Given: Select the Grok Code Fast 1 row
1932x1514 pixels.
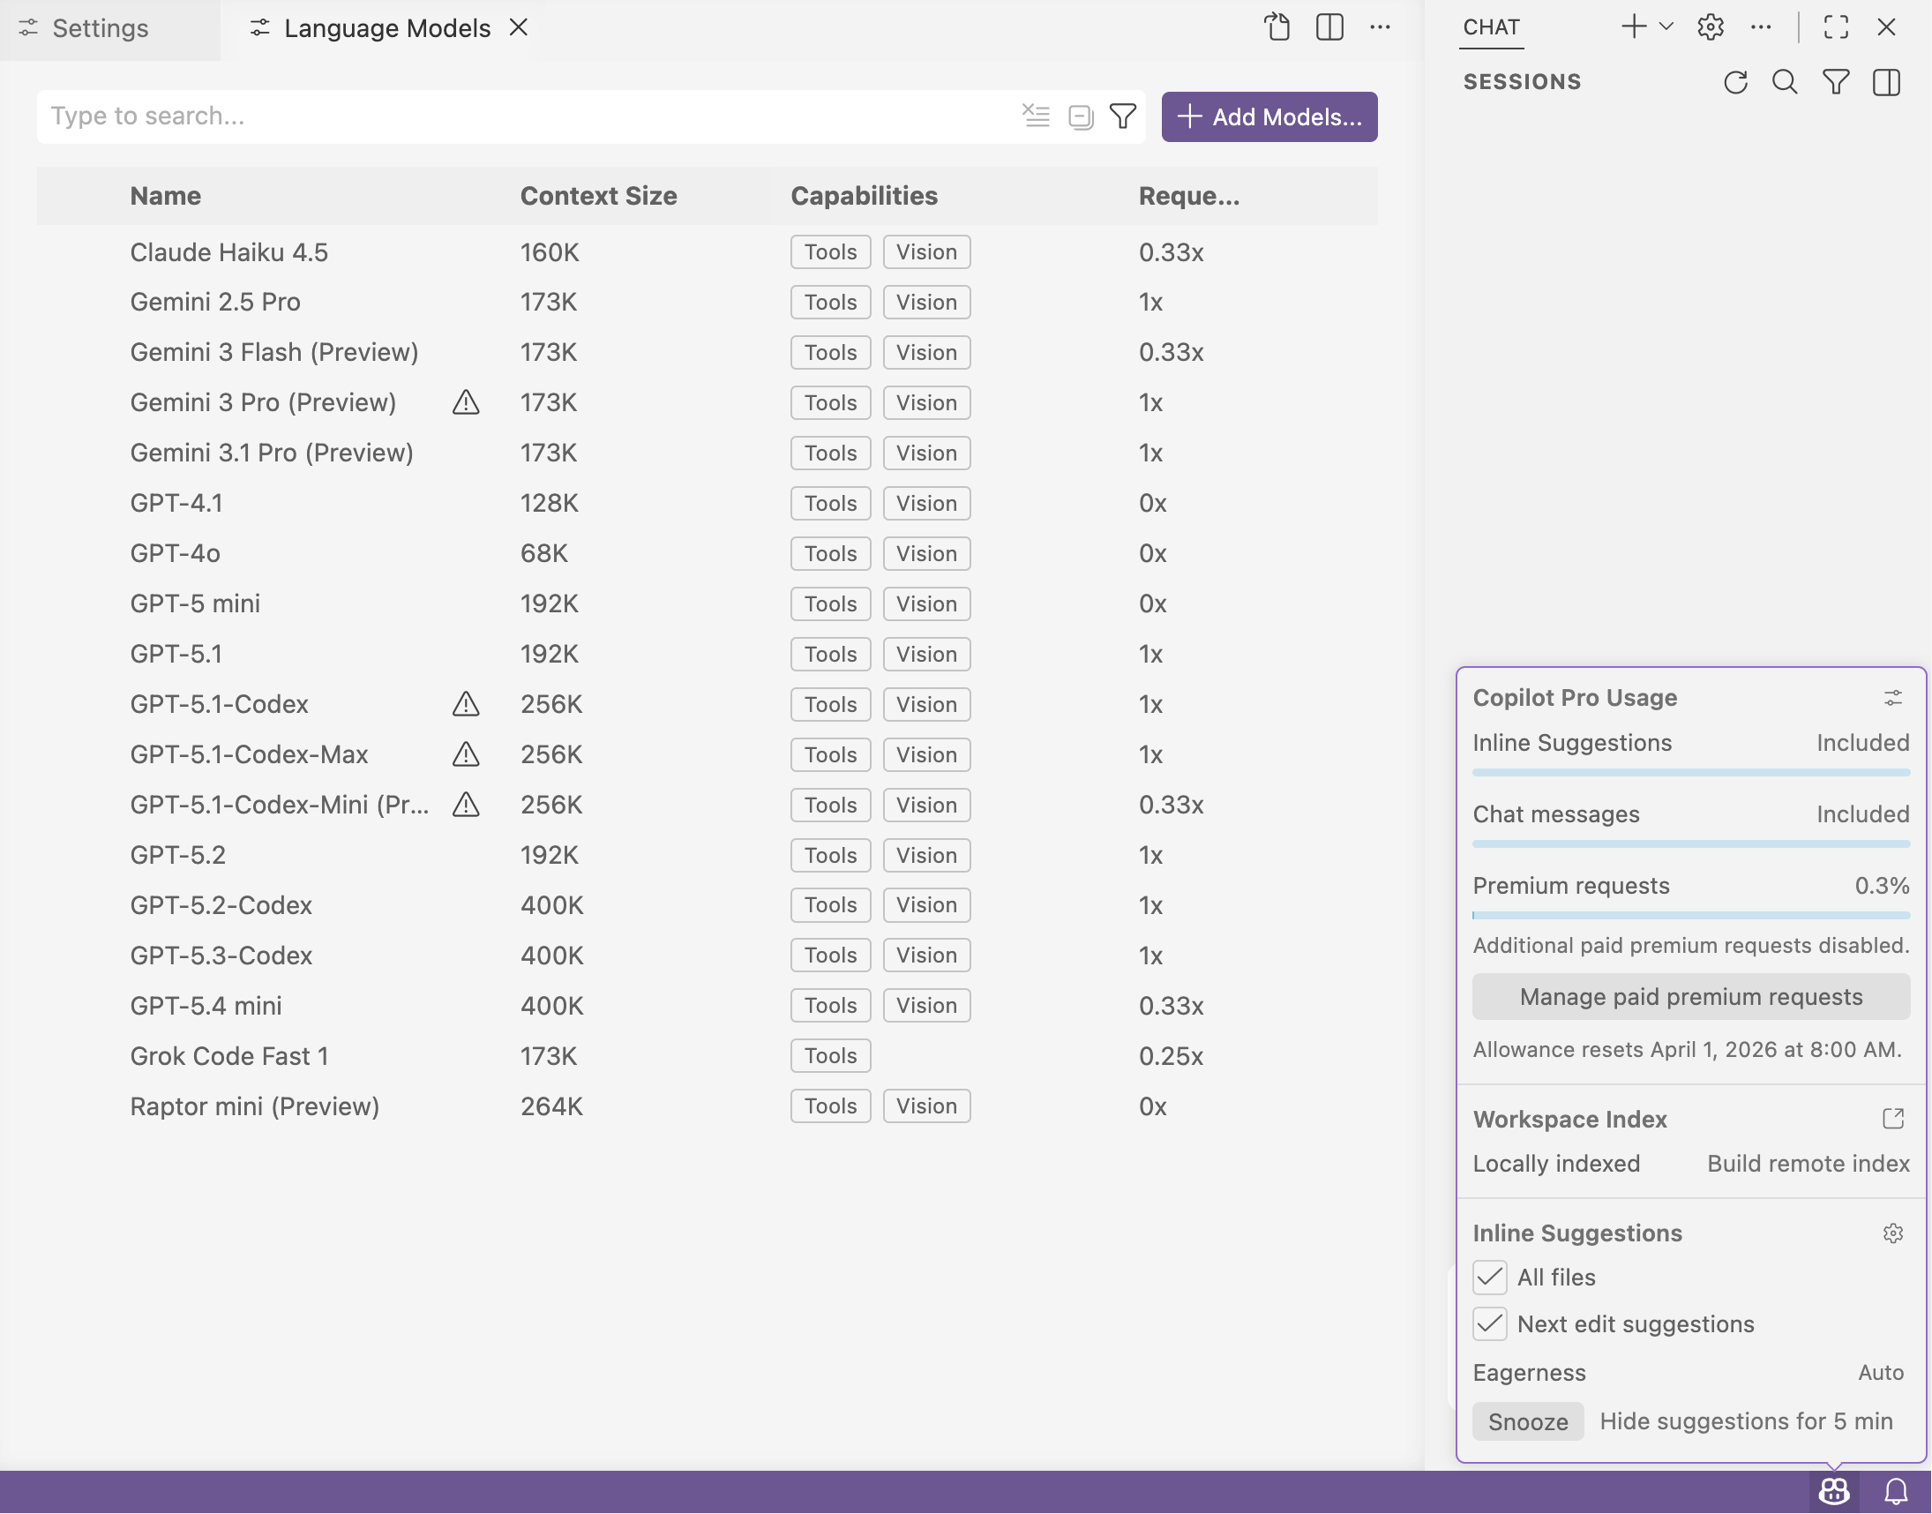Looking at the screenshot, I should click(x=708, y=1056).
